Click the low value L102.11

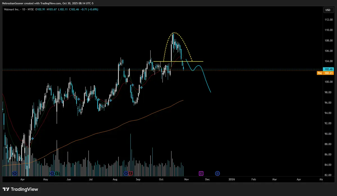[63, 10]
